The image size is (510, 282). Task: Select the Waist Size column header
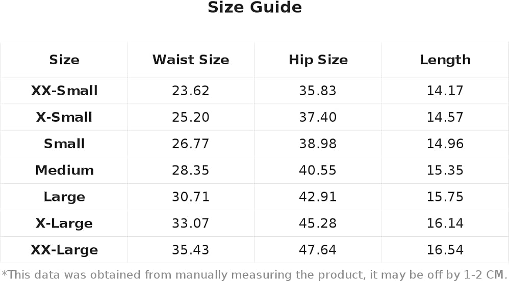pyautogui.click(x=191, y=60)
